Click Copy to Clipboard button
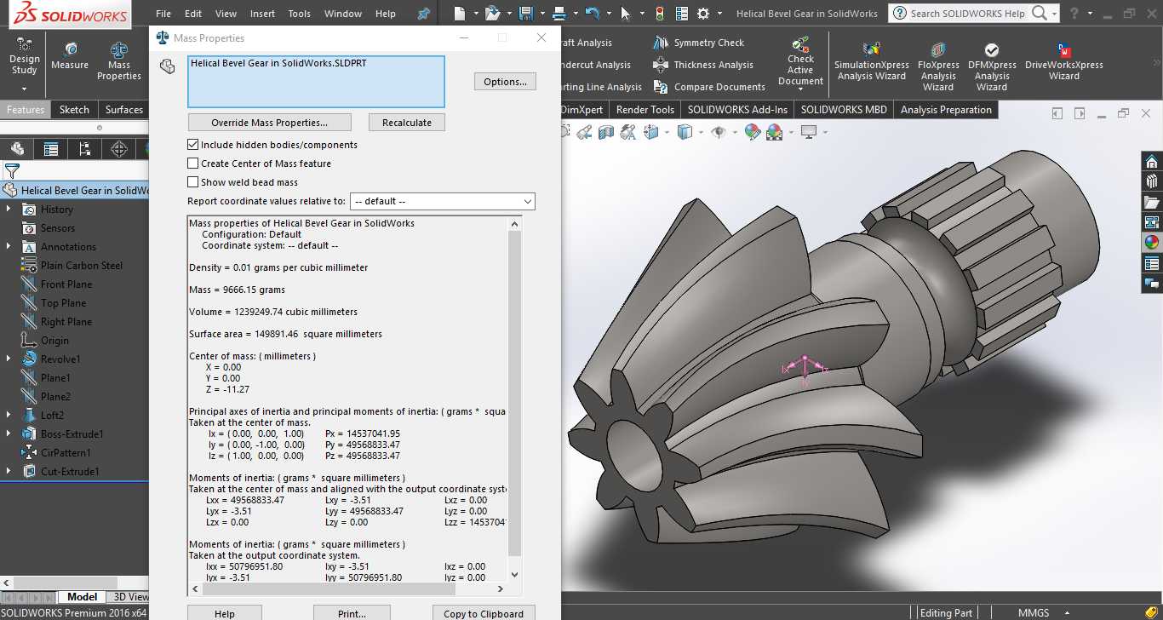 [x=484, y=613]
